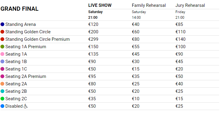The image size is (221, 113).
Task: Click the €140 Jury Rehearsal price
Action: tap(180, 39)
